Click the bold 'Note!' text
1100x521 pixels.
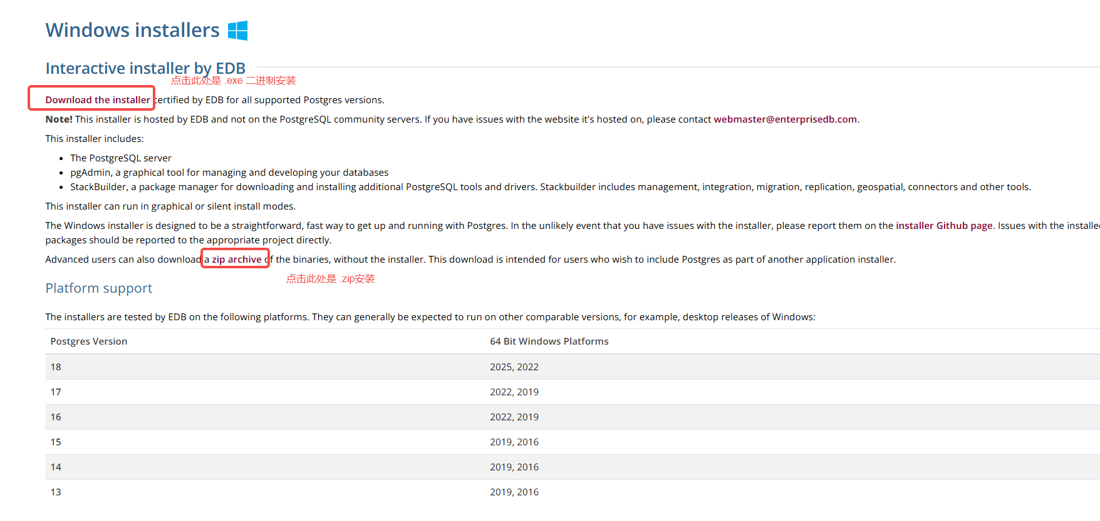point(59,119)
